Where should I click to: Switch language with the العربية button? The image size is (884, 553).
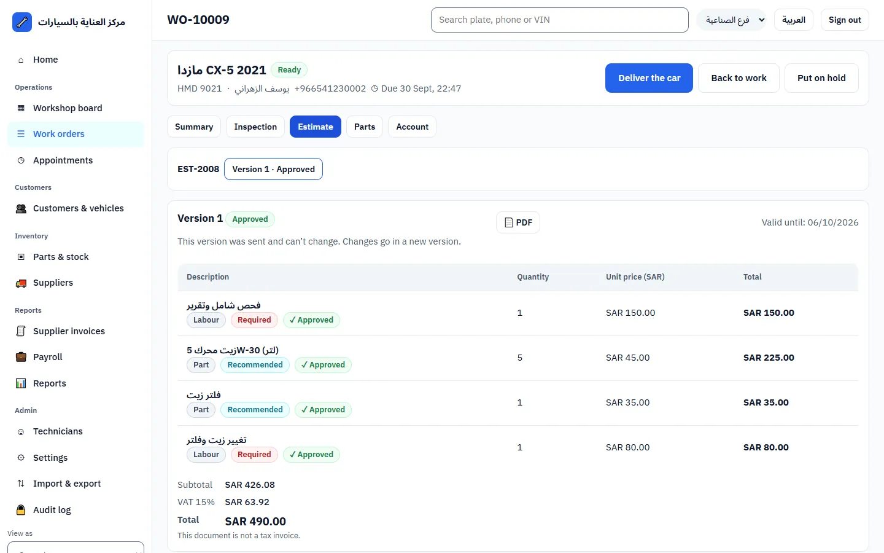[794, 20]
